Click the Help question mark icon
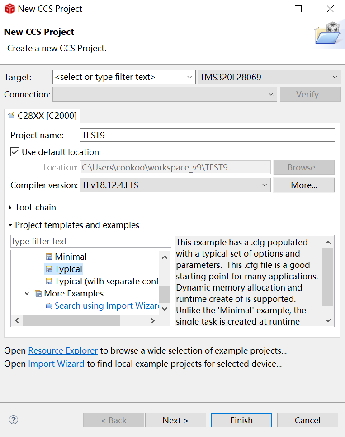The width and height of the screenshot is (345, 437). 14,420
